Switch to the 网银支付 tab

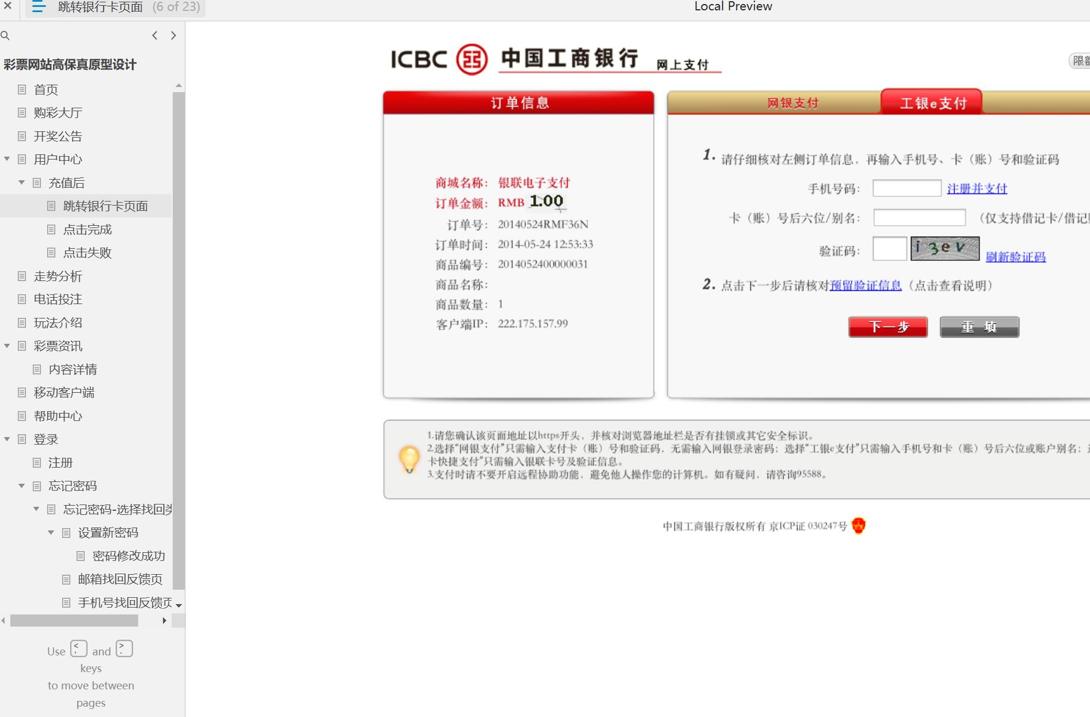[x=792, y=103]
